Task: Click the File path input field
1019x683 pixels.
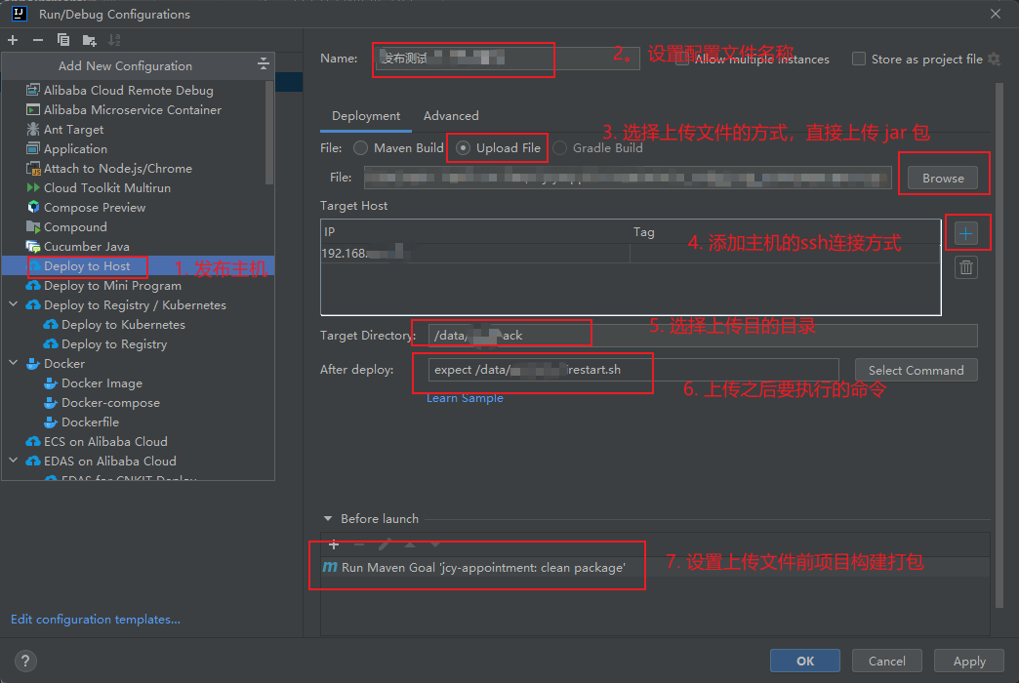Action: [628, 178]
